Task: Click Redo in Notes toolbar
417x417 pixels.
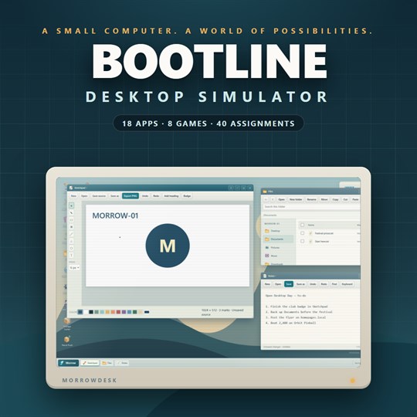Action: click(x=324, y=284)
